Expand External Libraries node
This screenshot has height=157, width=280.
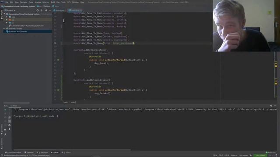[4, 28]
